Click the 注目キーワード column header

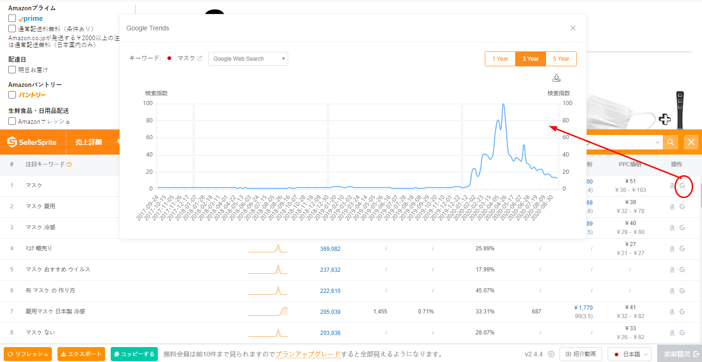point(45,164)
